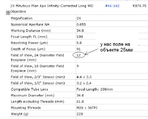Click the Numerical Aperture NA value 0.055
The height and width of the screenshot is (119, 148).
coord(81,25)
